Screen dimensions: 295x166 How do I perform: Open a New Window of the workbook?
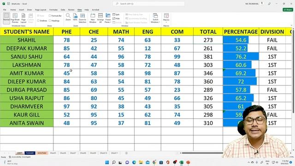pos(93,18)
